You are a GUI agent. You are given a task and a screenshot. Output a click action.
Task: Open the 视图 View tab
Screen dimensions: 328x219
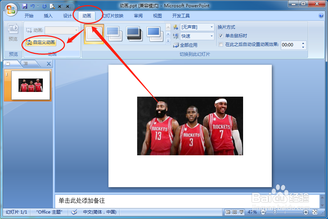[x=157, y=16]
